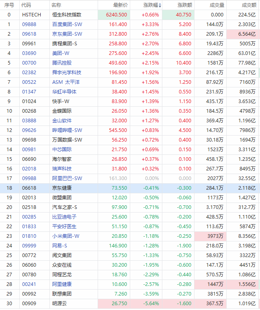Open 美团-W stock link
The height and width of the screenshot is (310, 260).
[61, 53]
